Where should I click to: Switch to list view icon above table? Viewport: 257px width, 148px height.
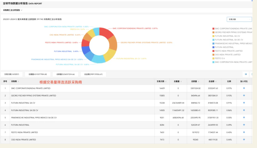(246, 74)
